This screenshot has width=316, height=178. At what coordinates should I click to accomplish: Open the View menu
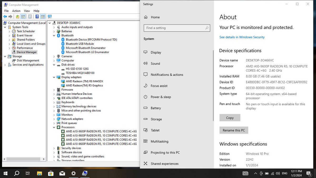tap(27, 11)
